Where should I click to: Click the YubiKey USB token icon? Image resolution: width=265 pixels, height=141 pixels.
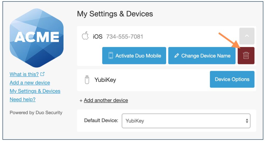point(87,80)
